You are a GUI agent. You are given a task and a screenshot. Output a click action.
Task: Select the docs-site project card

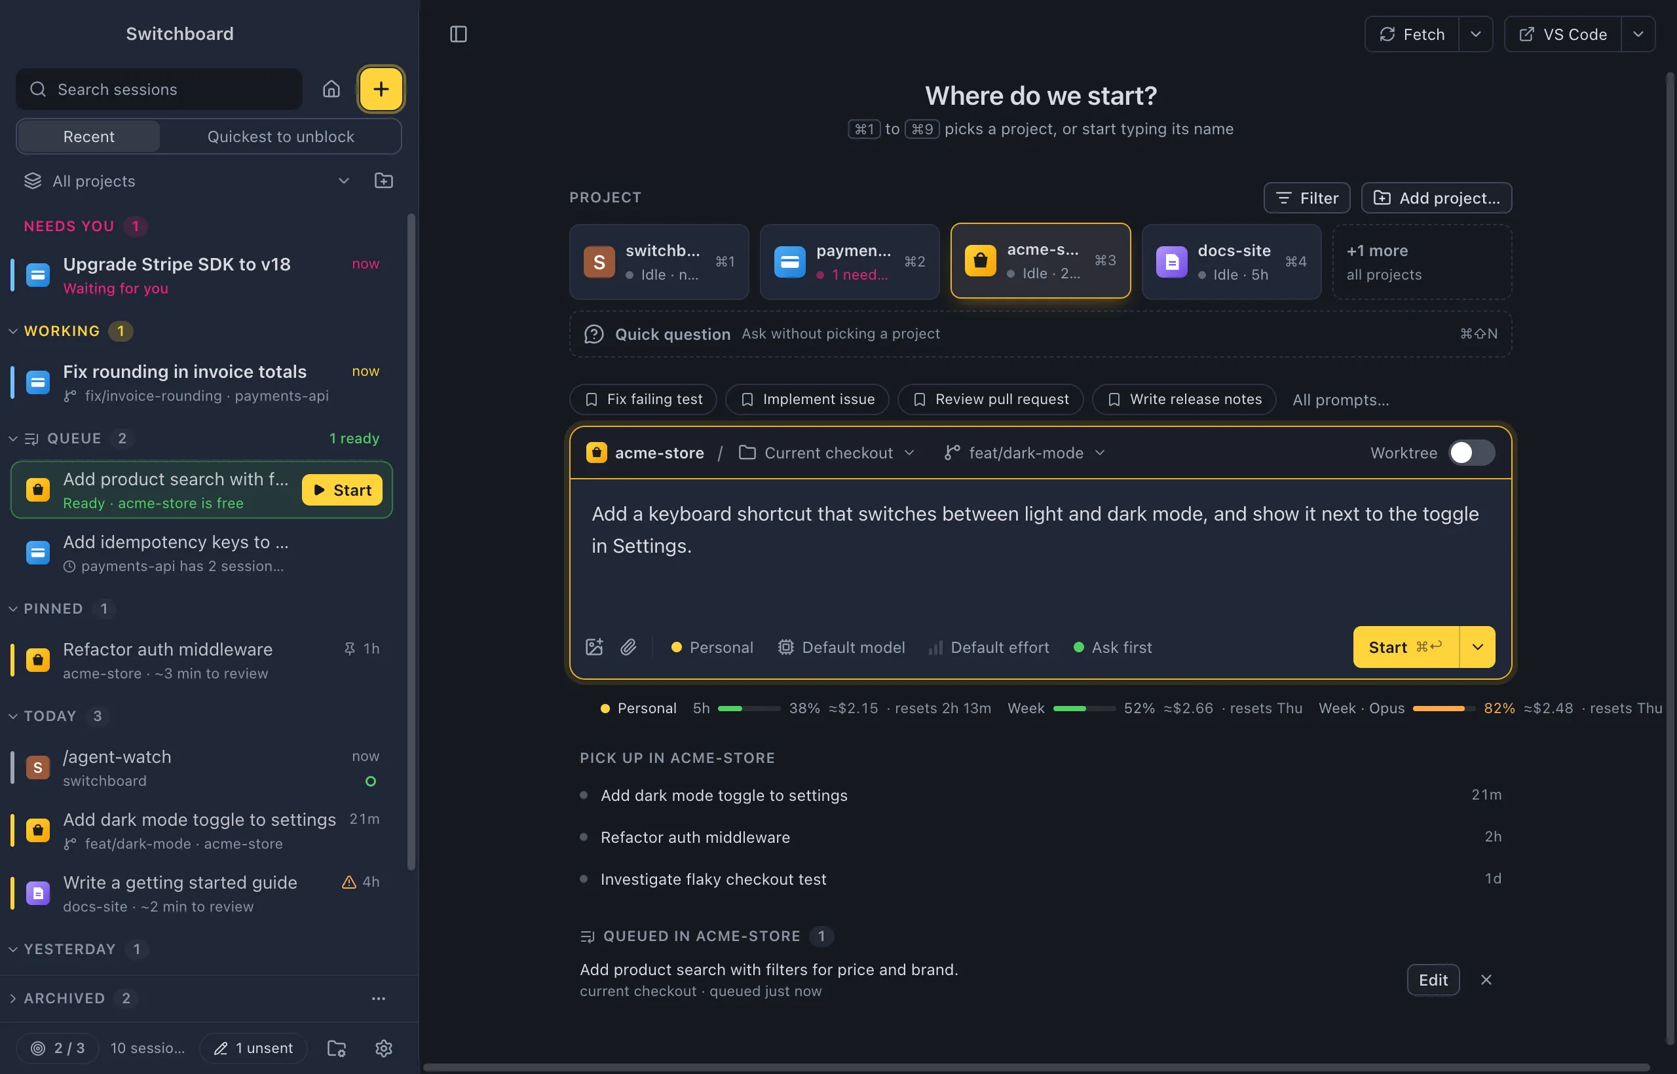coord(1232,261)
